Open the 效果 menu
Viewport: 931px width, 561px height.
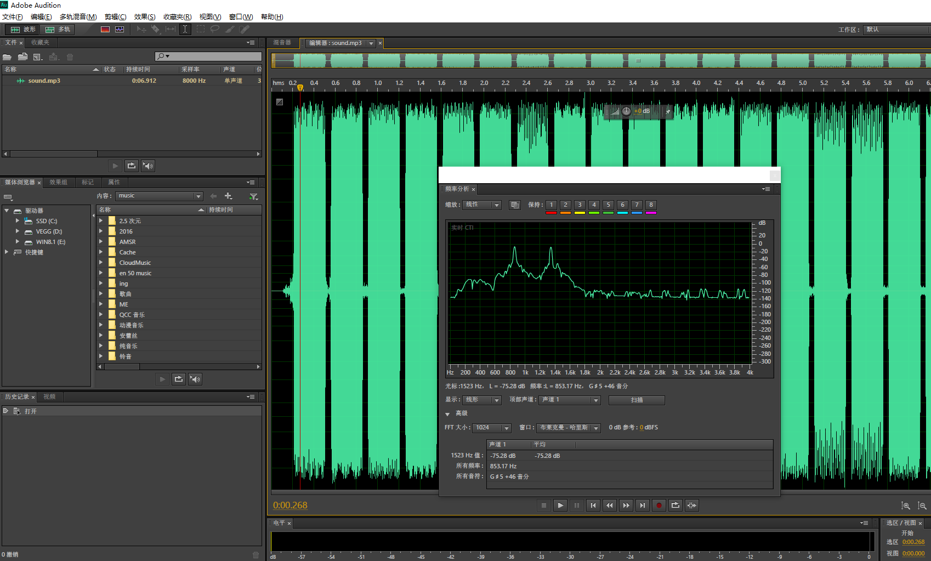tap(145, 17)
